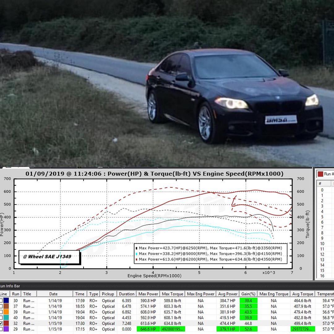This screenshot has width=334, height=334.
Task: Select the Duration column header
Action: click(126, 294)
